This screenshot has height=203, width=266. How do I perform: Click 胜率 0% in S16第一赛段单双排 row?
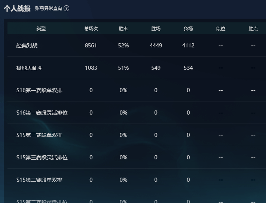point(123,90)
